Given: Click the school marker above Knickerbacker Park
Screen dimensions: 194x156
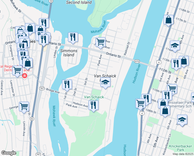Looking at the screenshot, I should point(182,120).
